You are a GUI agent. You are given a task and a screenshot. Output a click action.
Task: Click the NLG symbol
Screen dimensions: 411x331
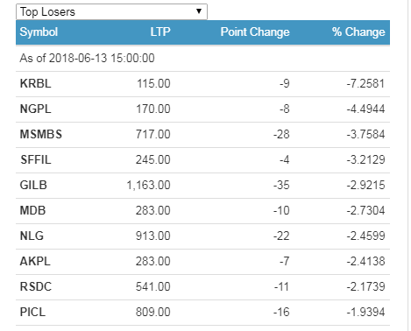point(32,236)
